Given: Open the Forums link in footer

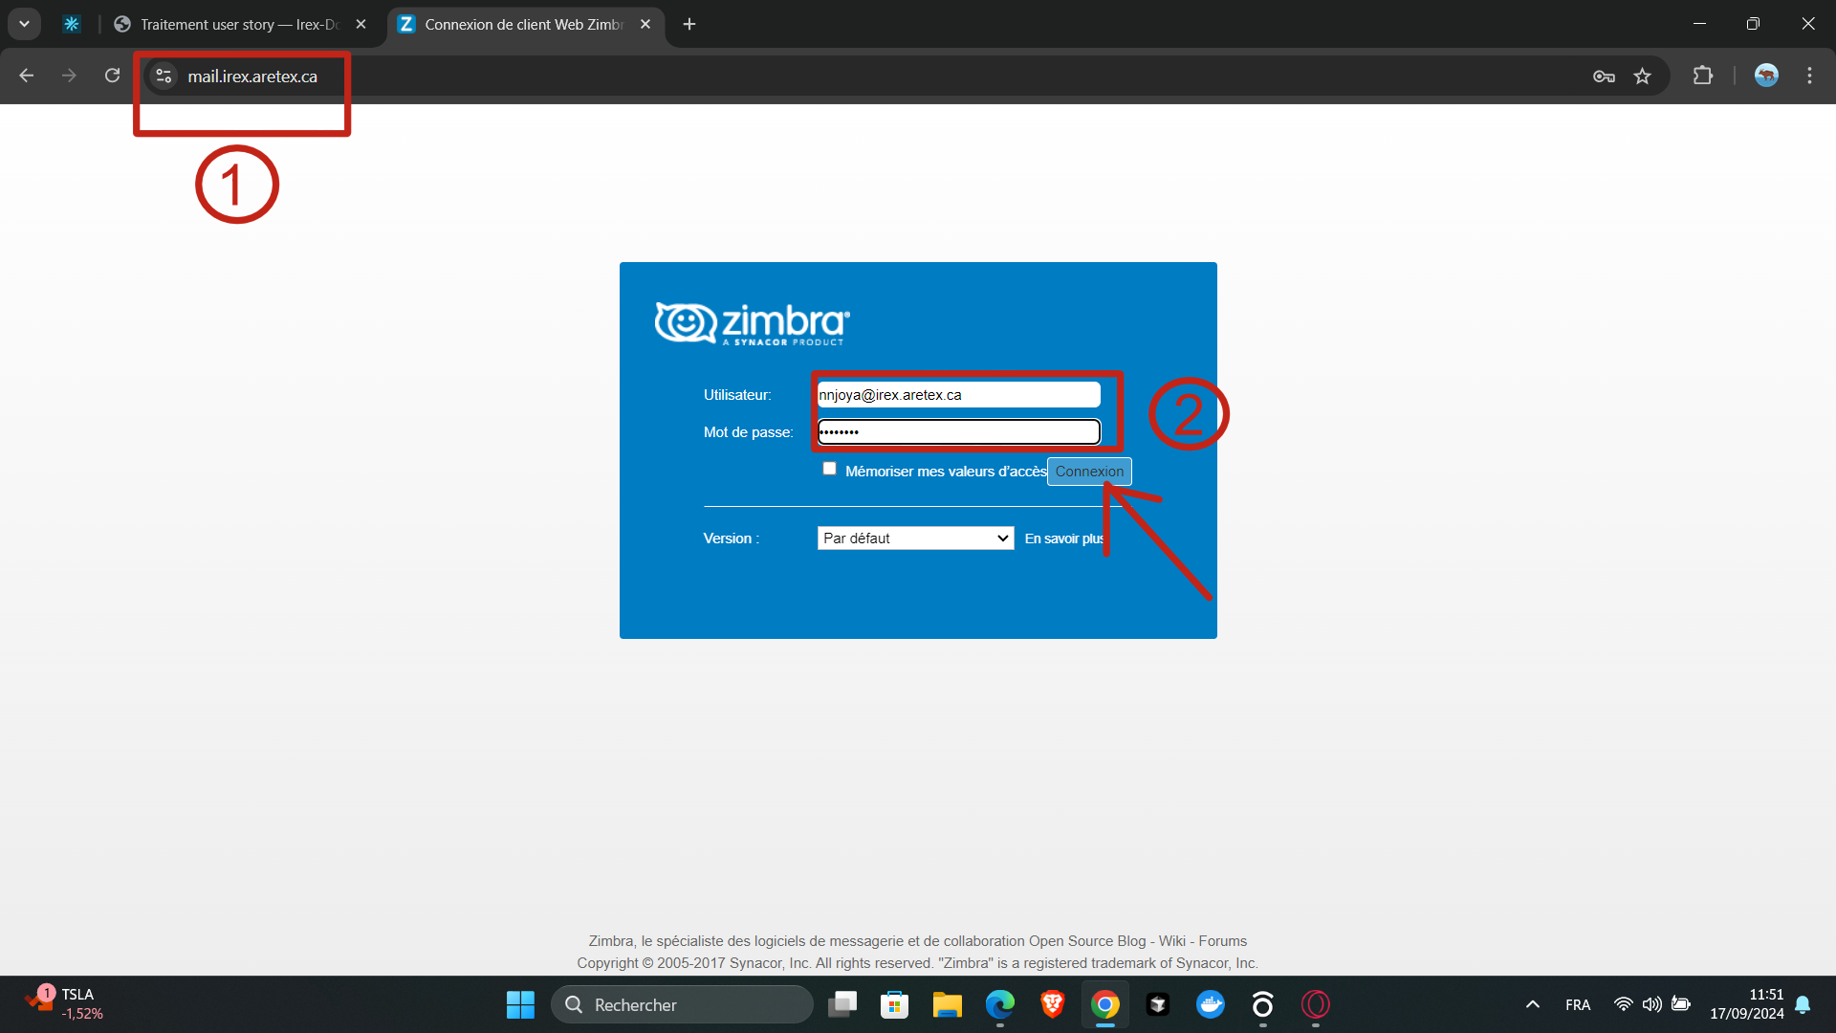Looking at the screenshot, I should coord(1223,941).
